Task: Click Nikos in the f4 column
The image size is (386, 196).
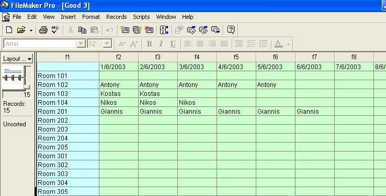Action: tap(197, 103)
